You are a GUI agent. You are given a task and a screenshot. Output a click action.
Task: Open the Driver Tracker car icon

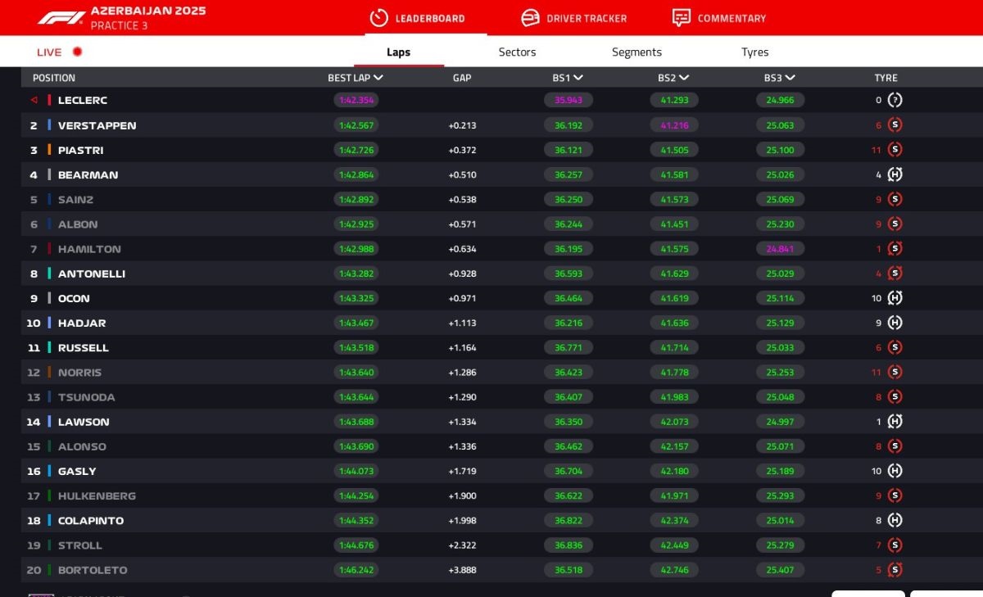529,17
